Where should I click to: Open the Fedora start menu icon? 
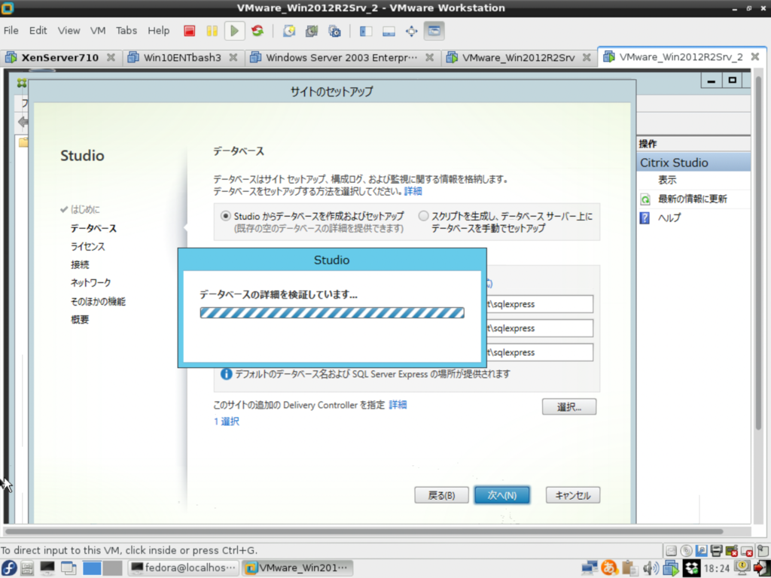[x=8, y=567]
